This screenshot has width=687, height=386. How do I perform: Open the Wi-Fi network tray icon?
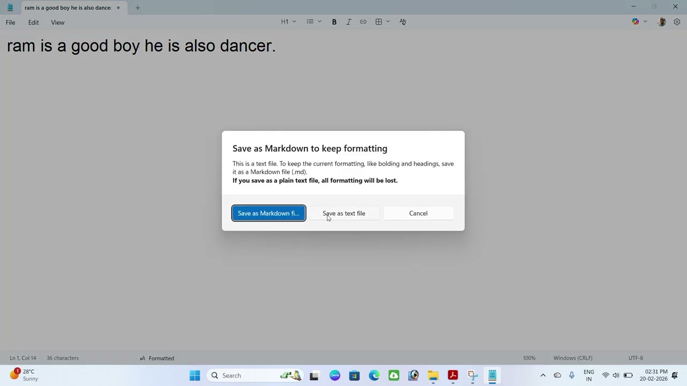coord(605,375)
